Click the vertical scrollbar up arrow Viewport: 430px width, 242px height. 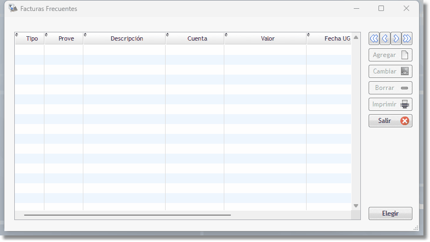(356, 38)
